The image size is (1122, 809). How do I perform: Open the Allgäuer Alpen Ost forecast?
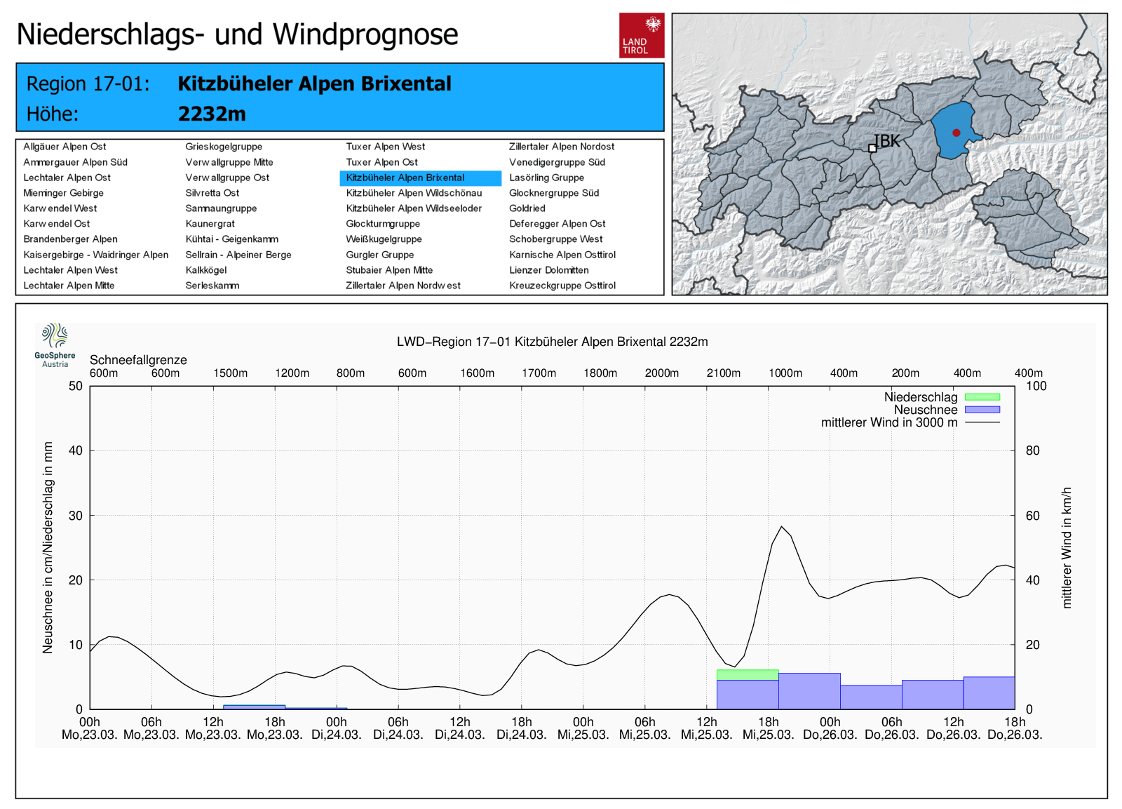coord(65,147)
